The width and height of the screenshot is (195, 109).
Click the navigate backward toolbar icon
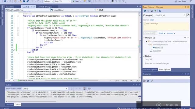coord(5,1)
